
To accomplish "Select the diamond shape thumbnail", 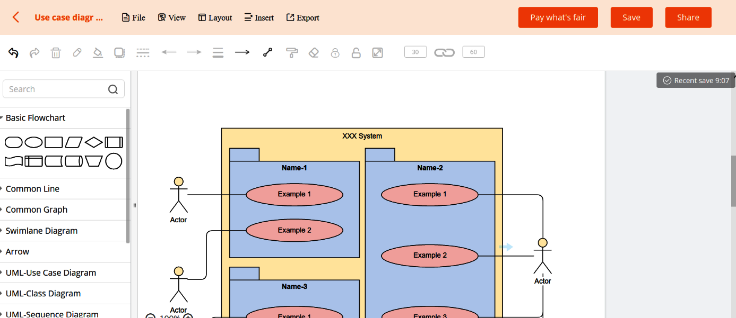I will pyautogui.click(x=93, y=142).
